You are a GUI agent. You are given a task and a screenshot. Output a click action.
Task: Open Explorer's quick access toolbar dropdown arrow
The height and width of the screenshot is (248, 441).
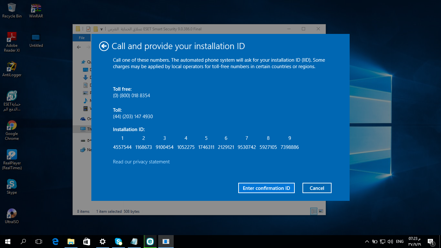[x=101, y=29]
